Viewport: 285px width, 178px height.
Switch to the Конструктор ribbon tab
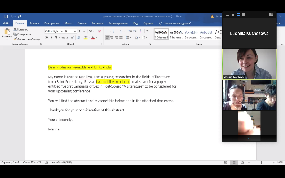[x=52, y=23]
